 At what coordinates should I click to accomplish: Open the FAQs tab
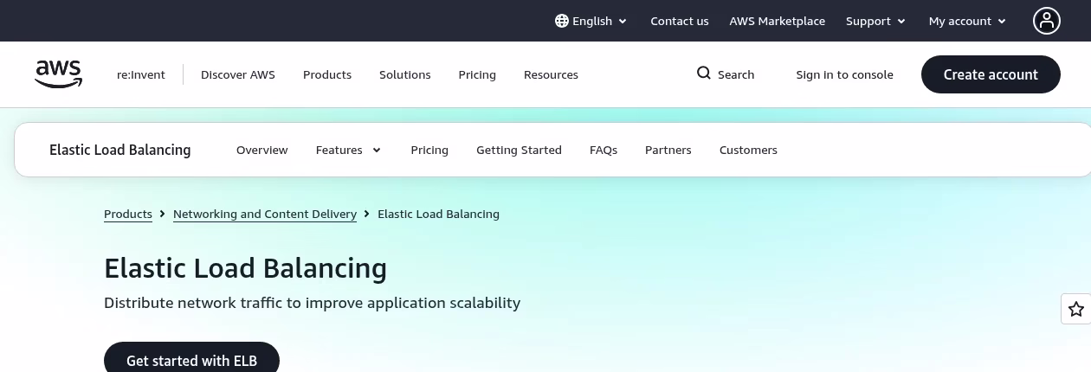click(x=604, y=150)
